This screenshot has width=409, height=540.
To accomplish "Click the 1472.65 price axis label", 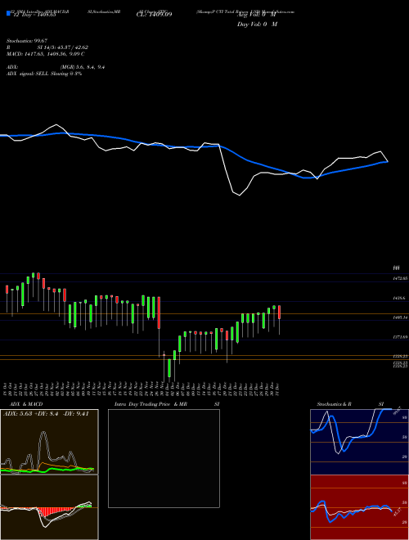I will pos(400,278).
